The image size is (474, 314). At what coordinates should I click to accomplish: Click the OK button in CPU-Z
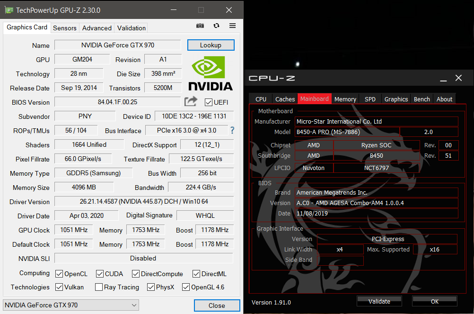tap(435, 301)
